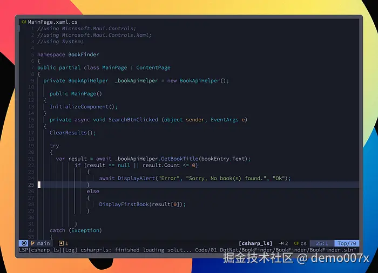This screenshot has width=378, height=273.
Task: Click the circular mode indicator in the status line
Action: 24,243
